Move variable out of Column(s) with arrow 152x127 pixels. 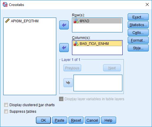click(64, 48)
